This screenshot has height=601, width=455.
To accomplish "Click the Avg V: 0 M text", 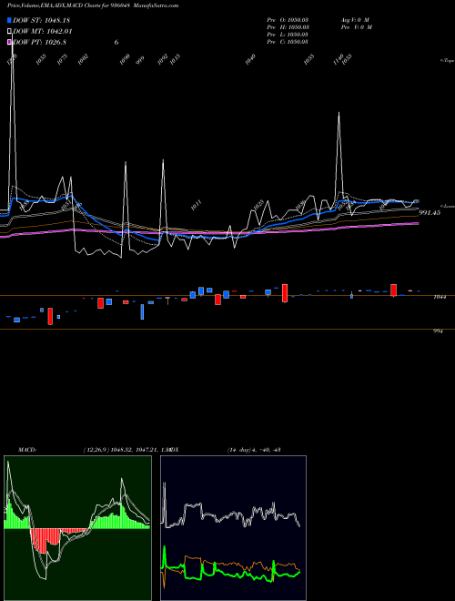I will pyautogui.click(x=355, y=20).
